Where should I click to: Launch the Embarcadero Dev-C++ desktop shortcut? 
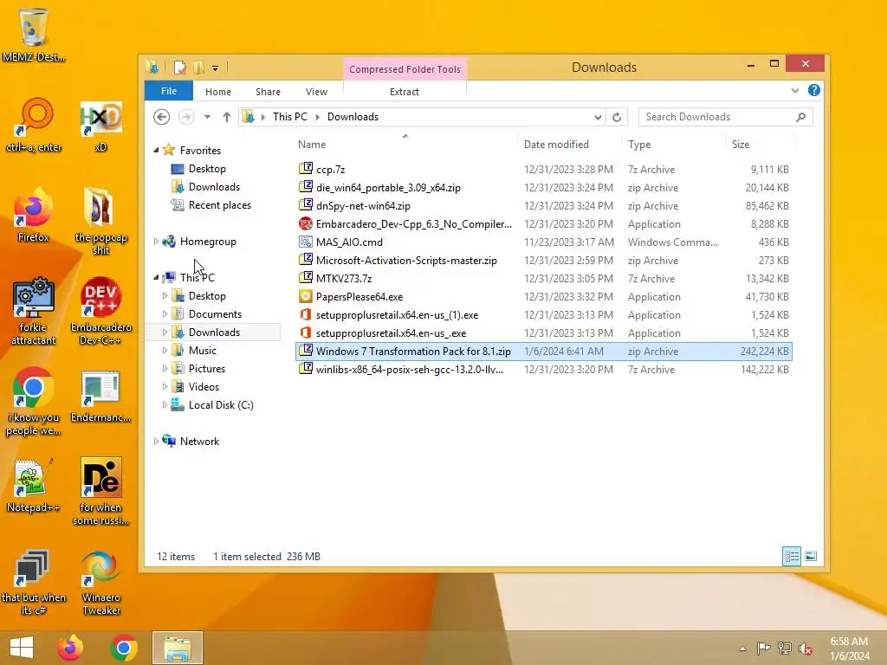pos(100,311)
